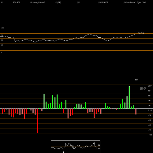153x153 pixels.
Task: Click the MR axis label 60
Action: 149,96
